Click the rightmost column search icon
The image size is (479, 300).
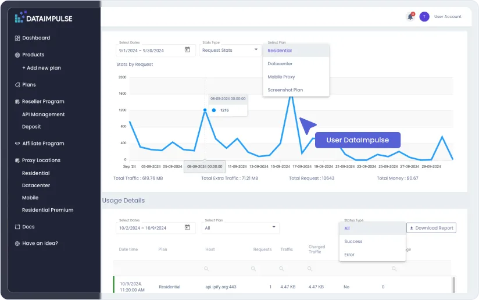coord(394,269)
